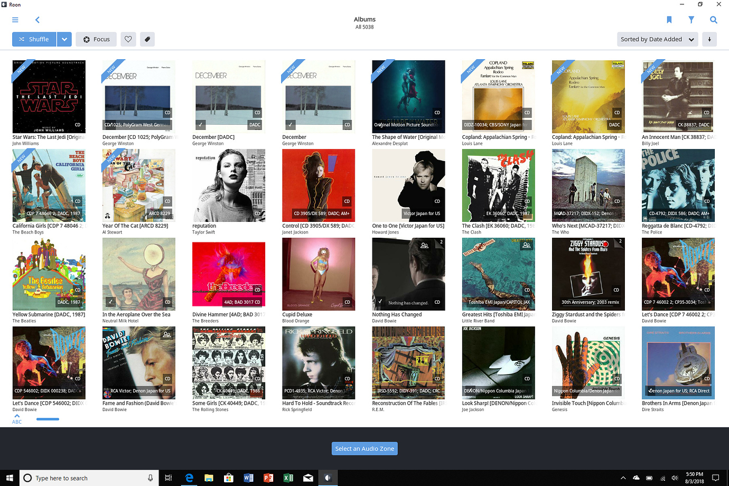Go back with the left arrow
The height and width of the screenshot is (486, 729).
pos(37,20)
